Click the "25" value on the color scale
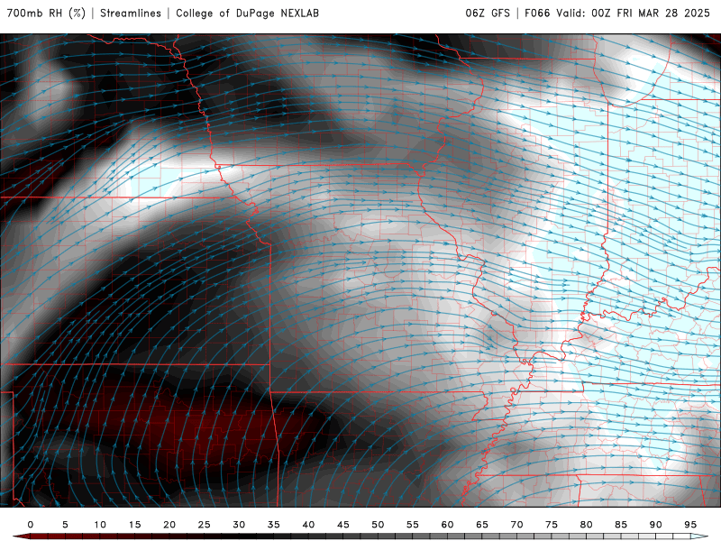The height and width of the screenshot is (541, 721). [205, 525]
